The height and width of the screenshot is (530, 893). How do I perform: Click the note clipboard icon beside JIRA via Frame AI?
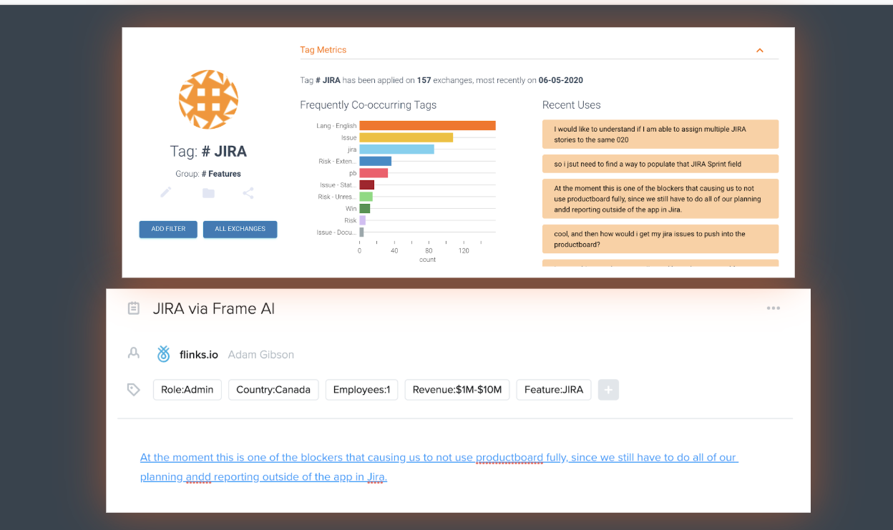[x=133, y=308]
